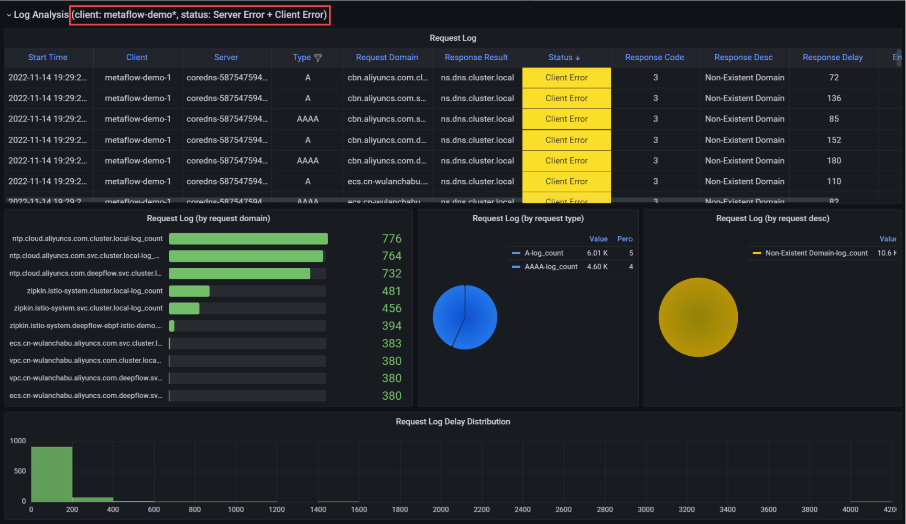906x524 pixels.
Task: Click the 456 count value
Action: 391,309
